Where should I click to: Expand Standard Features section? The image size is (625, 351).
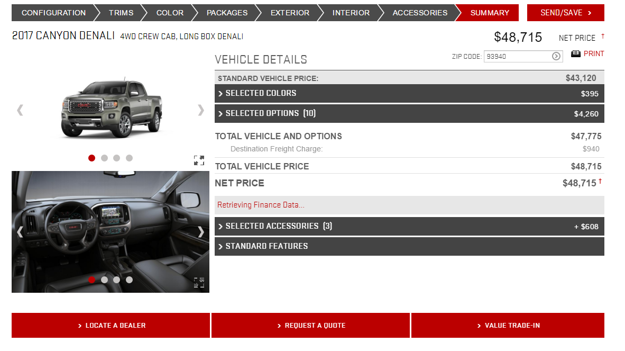[x=409, y=247]
